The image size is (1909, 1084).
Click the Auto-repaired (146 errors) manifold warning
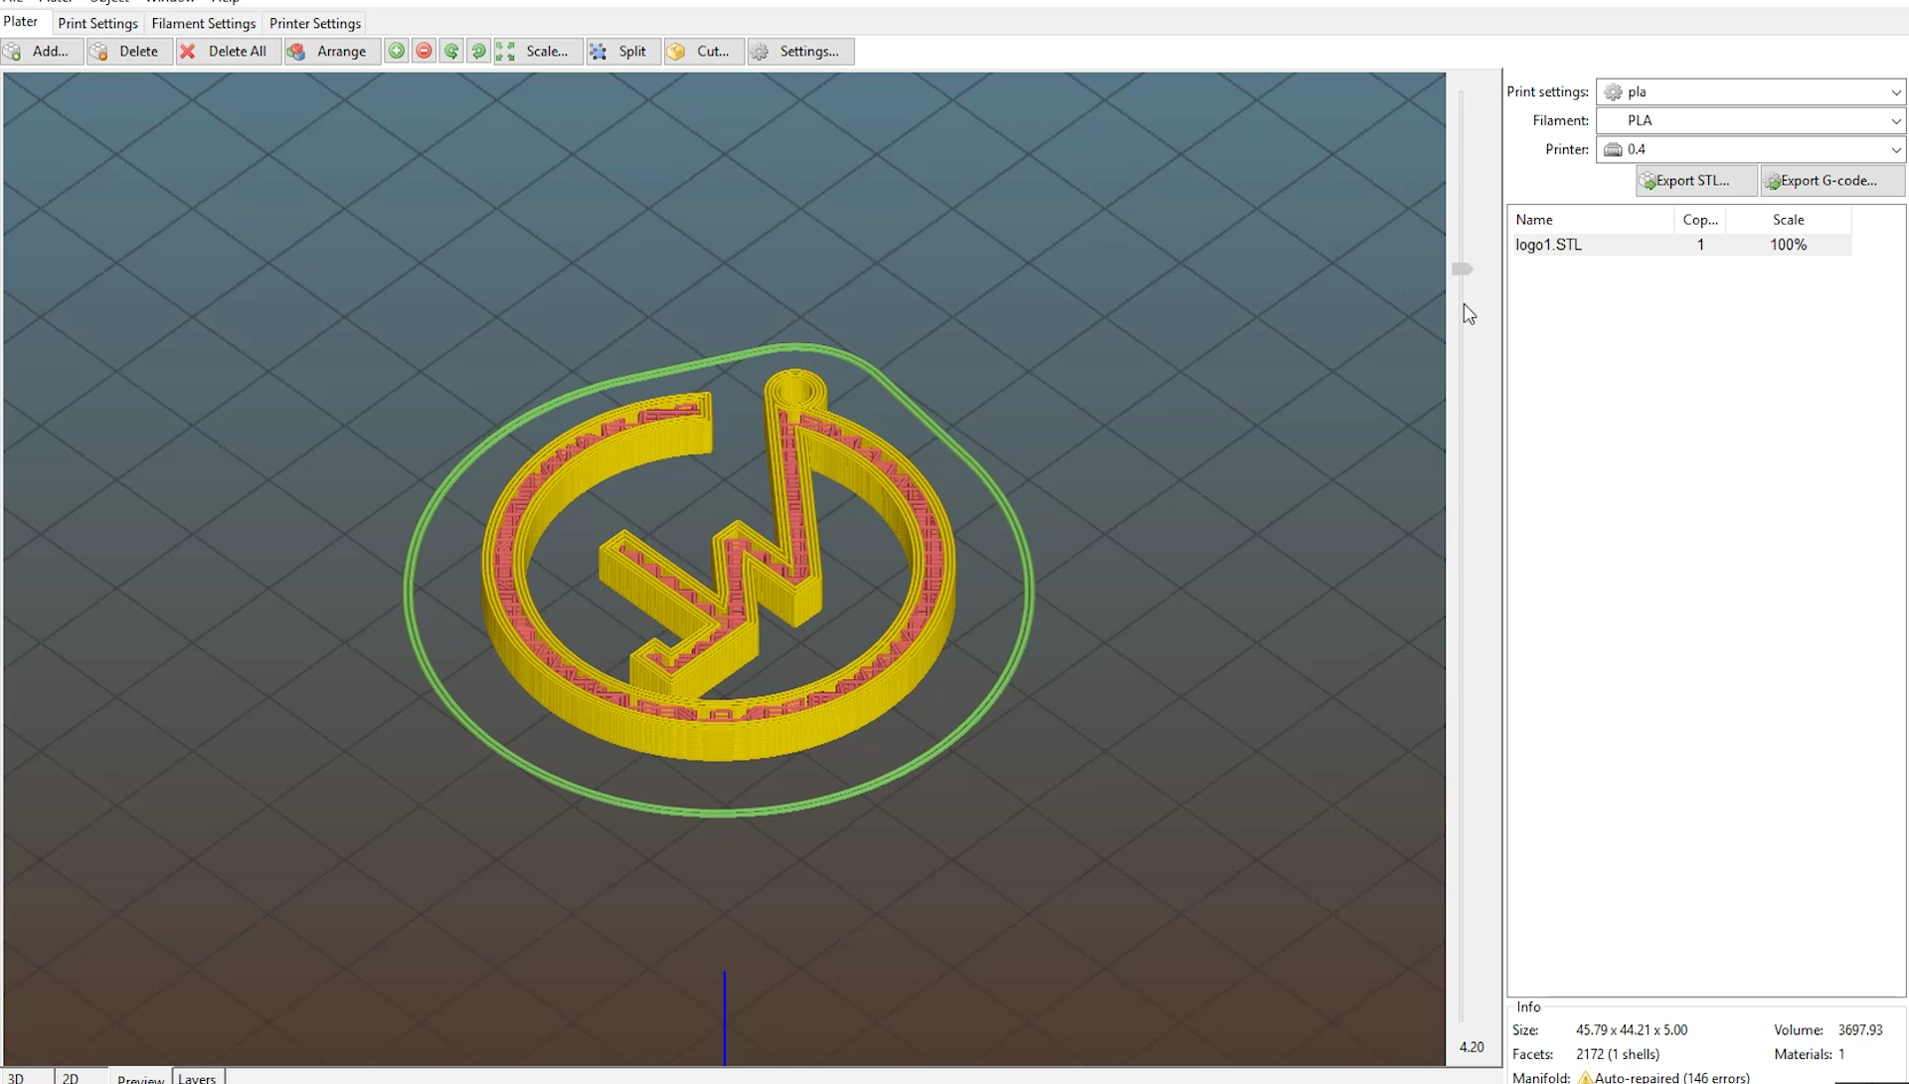point(1664,1078)
